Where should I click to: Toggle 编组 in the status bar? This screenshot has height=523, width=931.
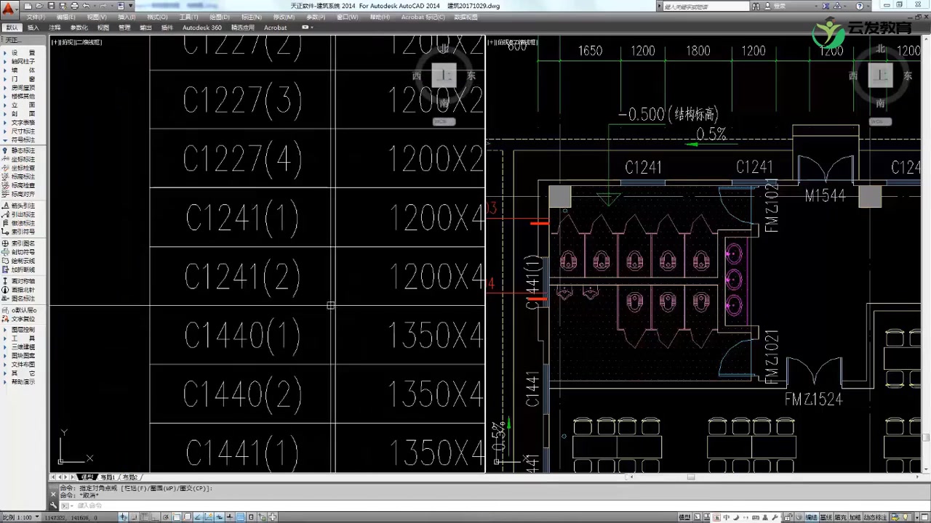click(811, 517)
